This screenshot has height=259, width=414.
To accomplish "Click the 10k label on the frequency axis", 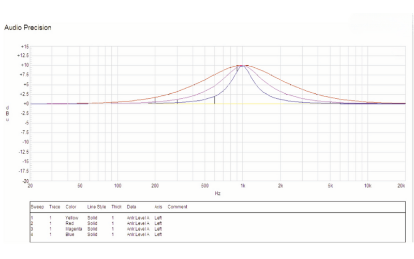I will pyautogui.click(x=368, y=186).
